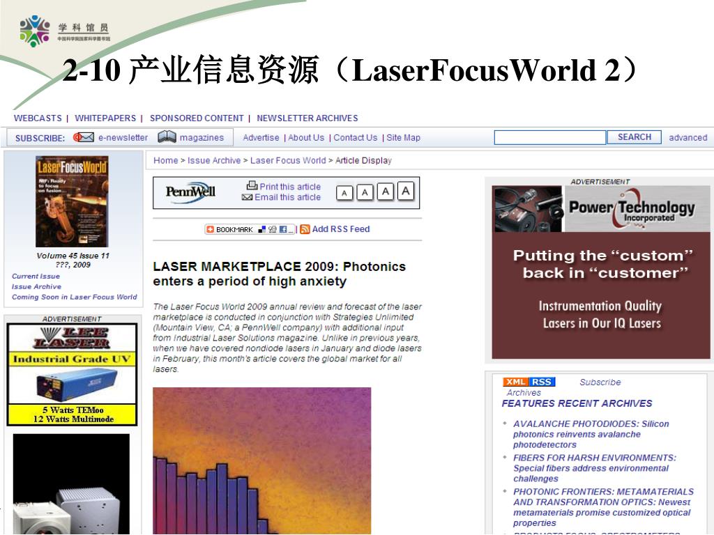Click the About Us link
Viewport: 714px width, 535px height.
[x=306, y=137]
